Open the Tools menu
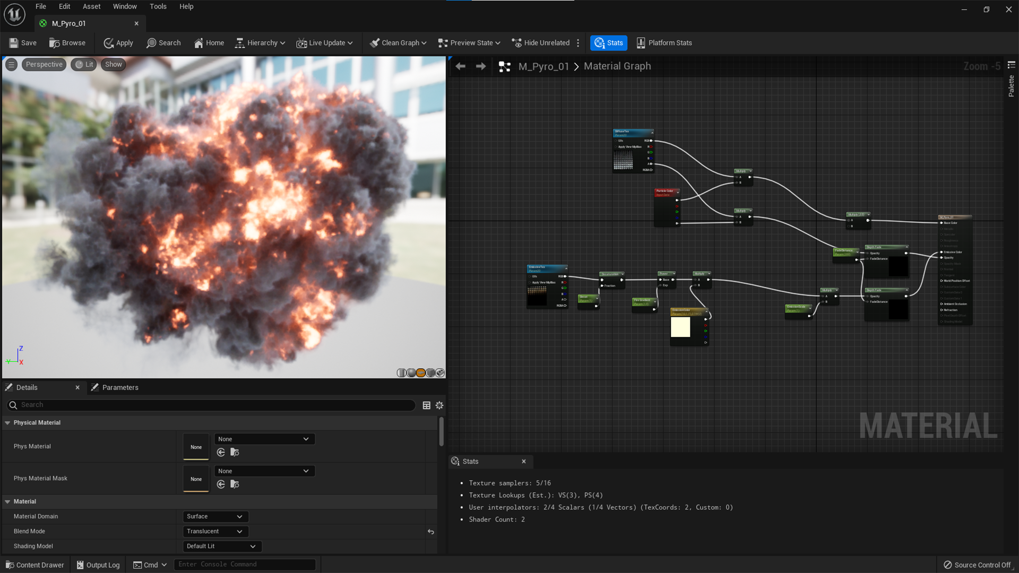The width and height of the screenshot is (1019, 573). pos(158,6)
